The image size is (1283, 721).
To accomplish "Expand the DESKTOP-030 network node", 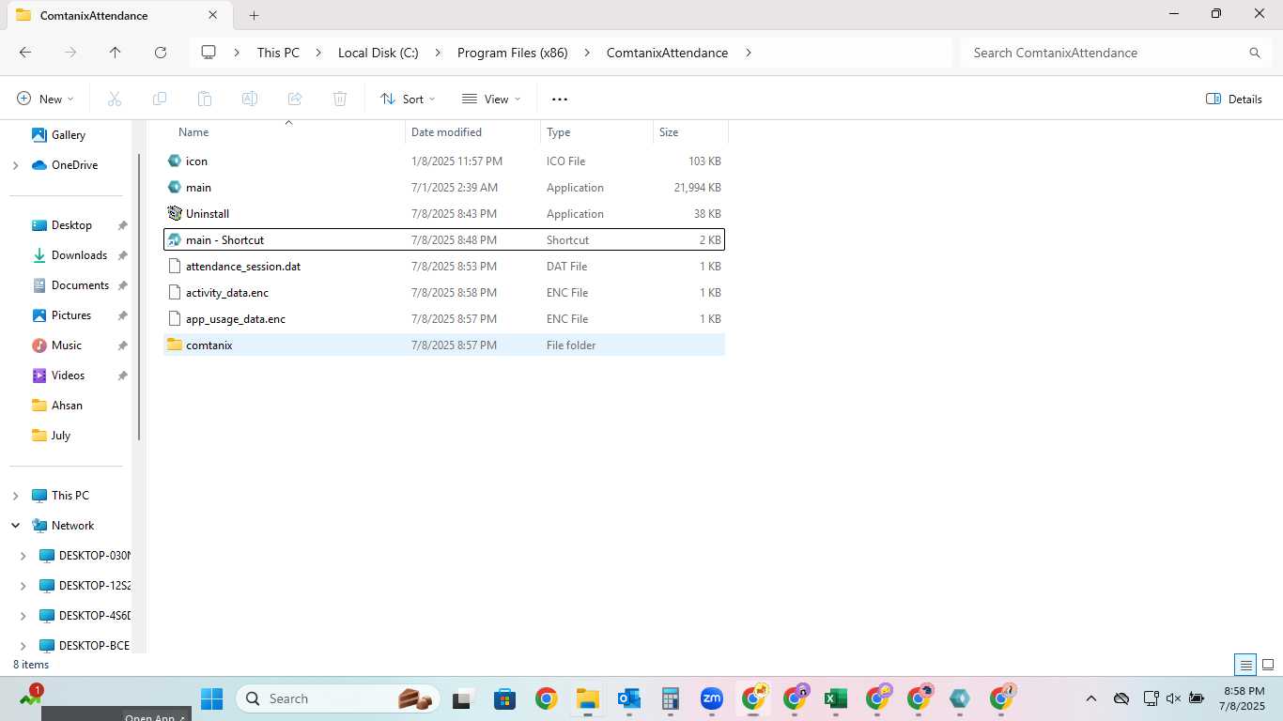I will tap(23, 556).
